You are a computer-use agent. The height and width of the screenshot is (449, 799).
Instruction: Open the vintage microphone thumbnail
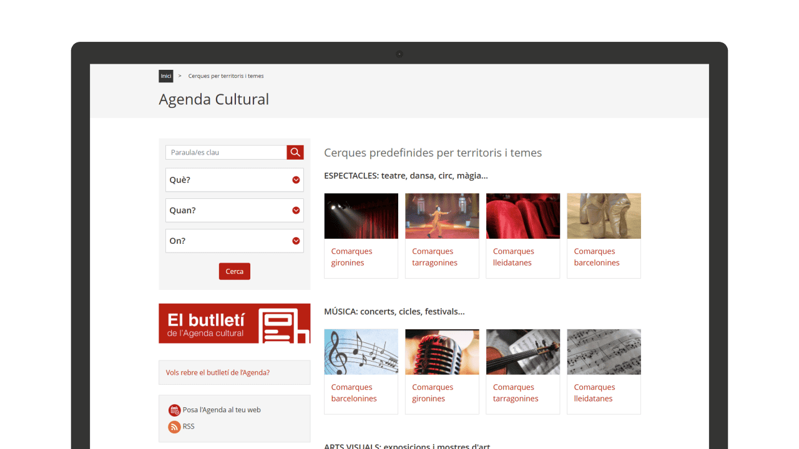click(x=442, y=352)
